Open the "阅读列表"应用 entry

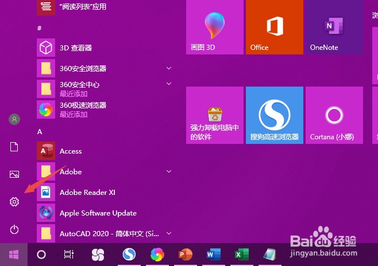click(x=105, y=7)
